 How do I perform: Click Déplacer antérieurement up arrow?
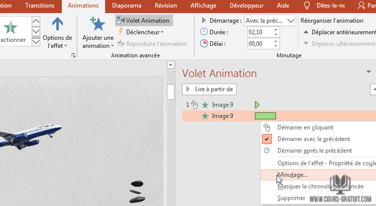(x=306, y=32)
